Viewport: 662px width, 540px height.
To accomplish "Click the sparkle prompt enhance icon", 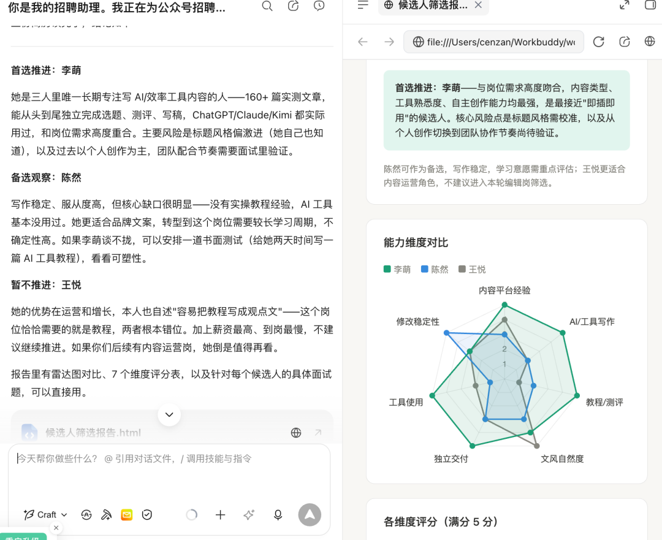I will [x=249, y=515].
